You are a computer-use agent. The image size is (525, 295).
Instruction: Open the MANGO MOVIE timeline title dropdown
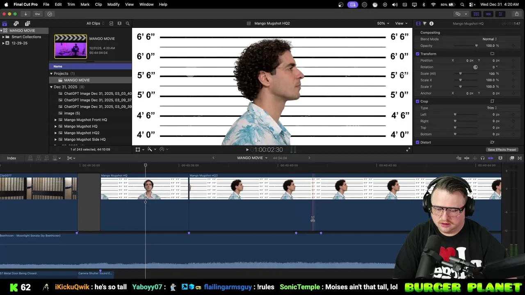point(252,158)
